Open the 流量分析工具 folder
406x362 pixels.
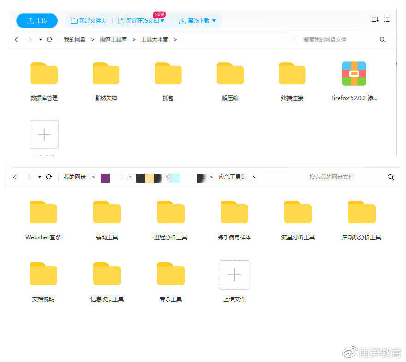click(x=298, y=213)
